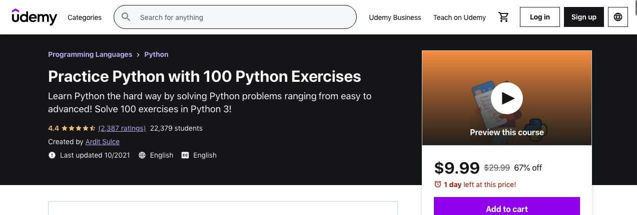Click the closed captions icon

(185, 155)
